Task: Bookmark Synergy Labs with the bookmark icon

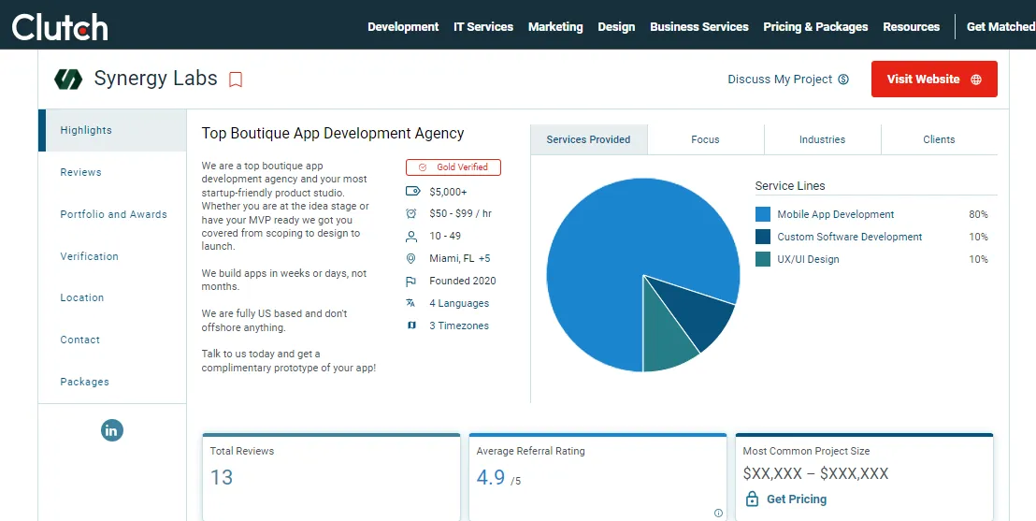Action: (x=236, y=80)
